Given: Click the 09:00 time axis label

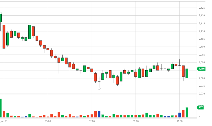Looking at the screenshot, I should tap(136, 121).
